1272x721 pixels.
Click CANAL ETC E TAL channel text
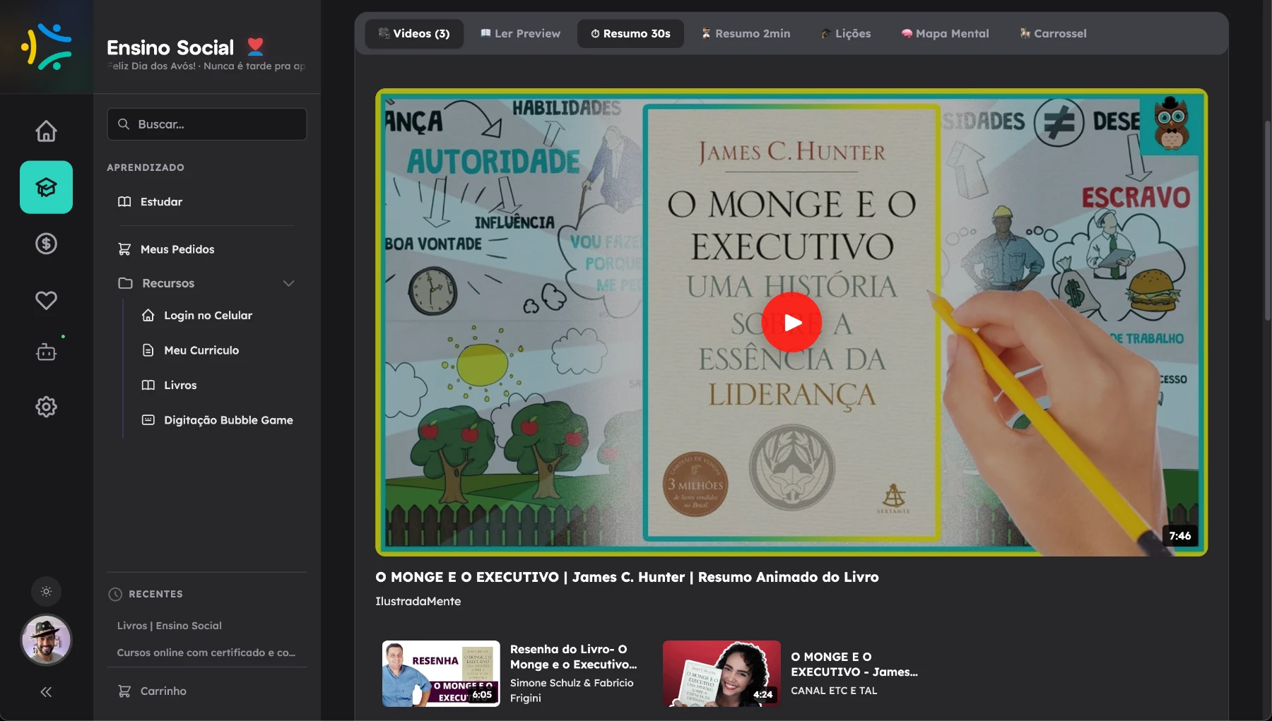(x=834, y=691)
